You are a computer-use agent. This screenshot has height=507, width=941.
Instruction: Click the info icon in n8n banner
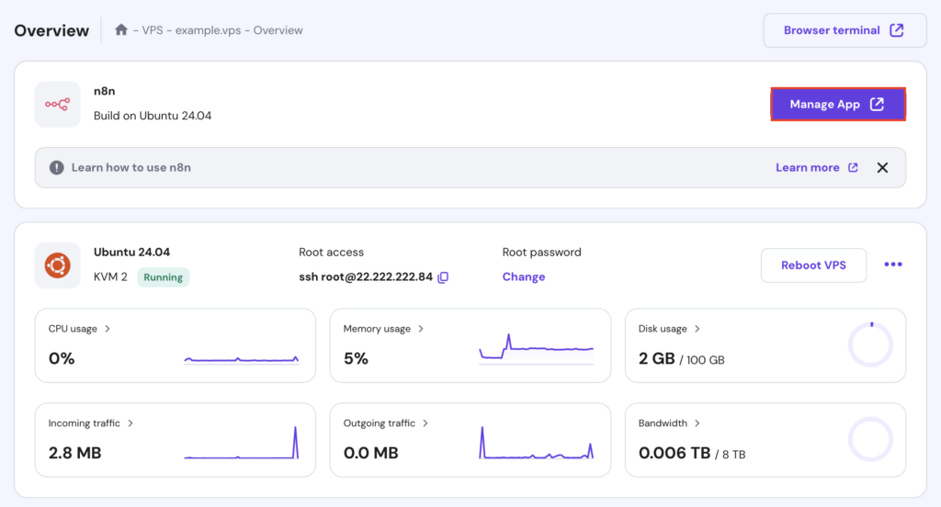[57, 168]
